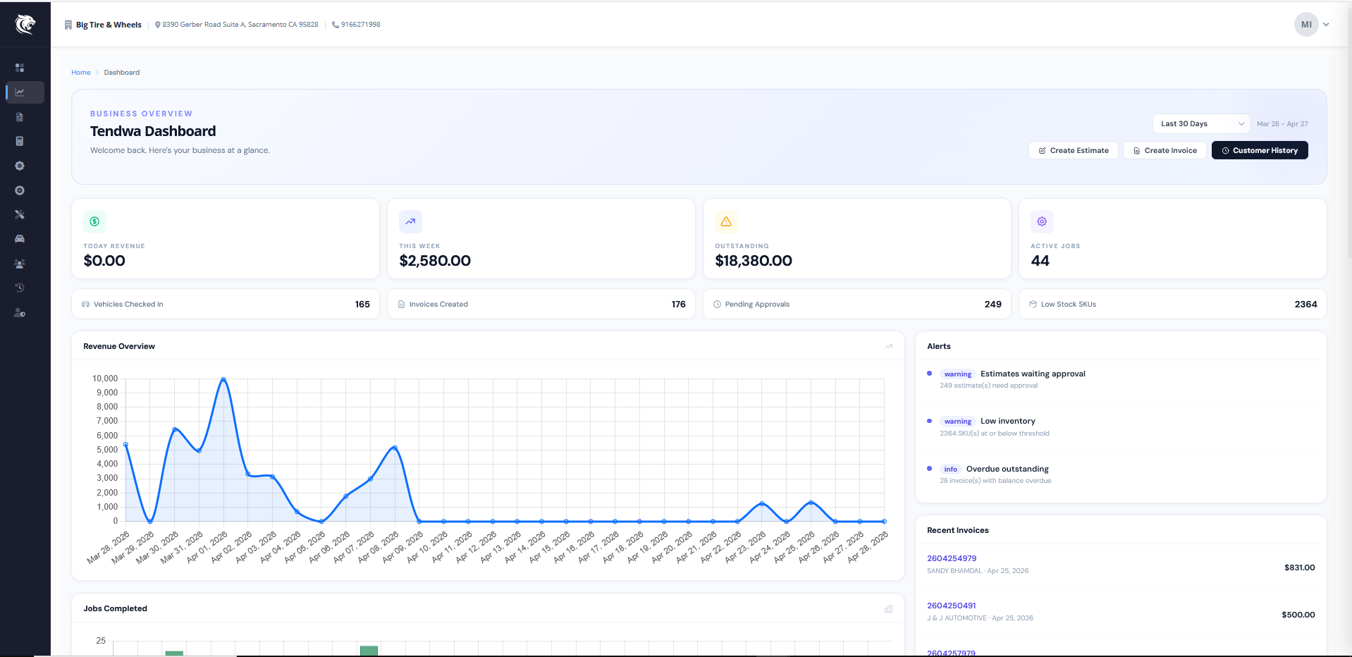The image size is (1352, 657).
Task: Open the Low Stock SKUs card
Action: click(1173, 305)
